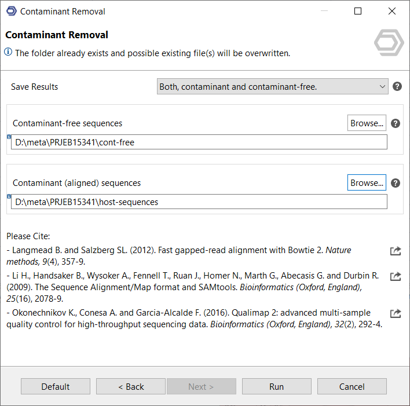The image size is (410, 406).
Task: Click the info icon beside folder overwrite warning
Action: 8,52
